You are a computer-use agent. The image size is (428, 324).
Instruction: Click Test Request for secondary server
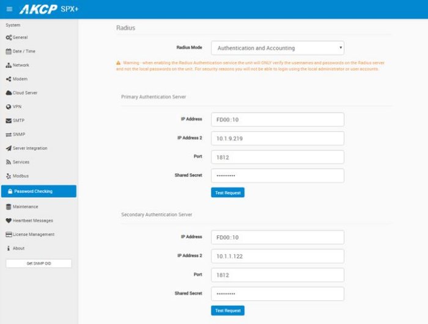coord(227,311)
